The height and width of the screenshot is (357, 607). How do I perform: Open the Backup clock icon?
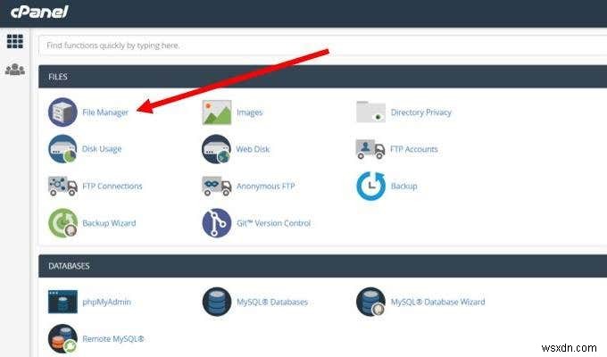click(x=370, y=187)
